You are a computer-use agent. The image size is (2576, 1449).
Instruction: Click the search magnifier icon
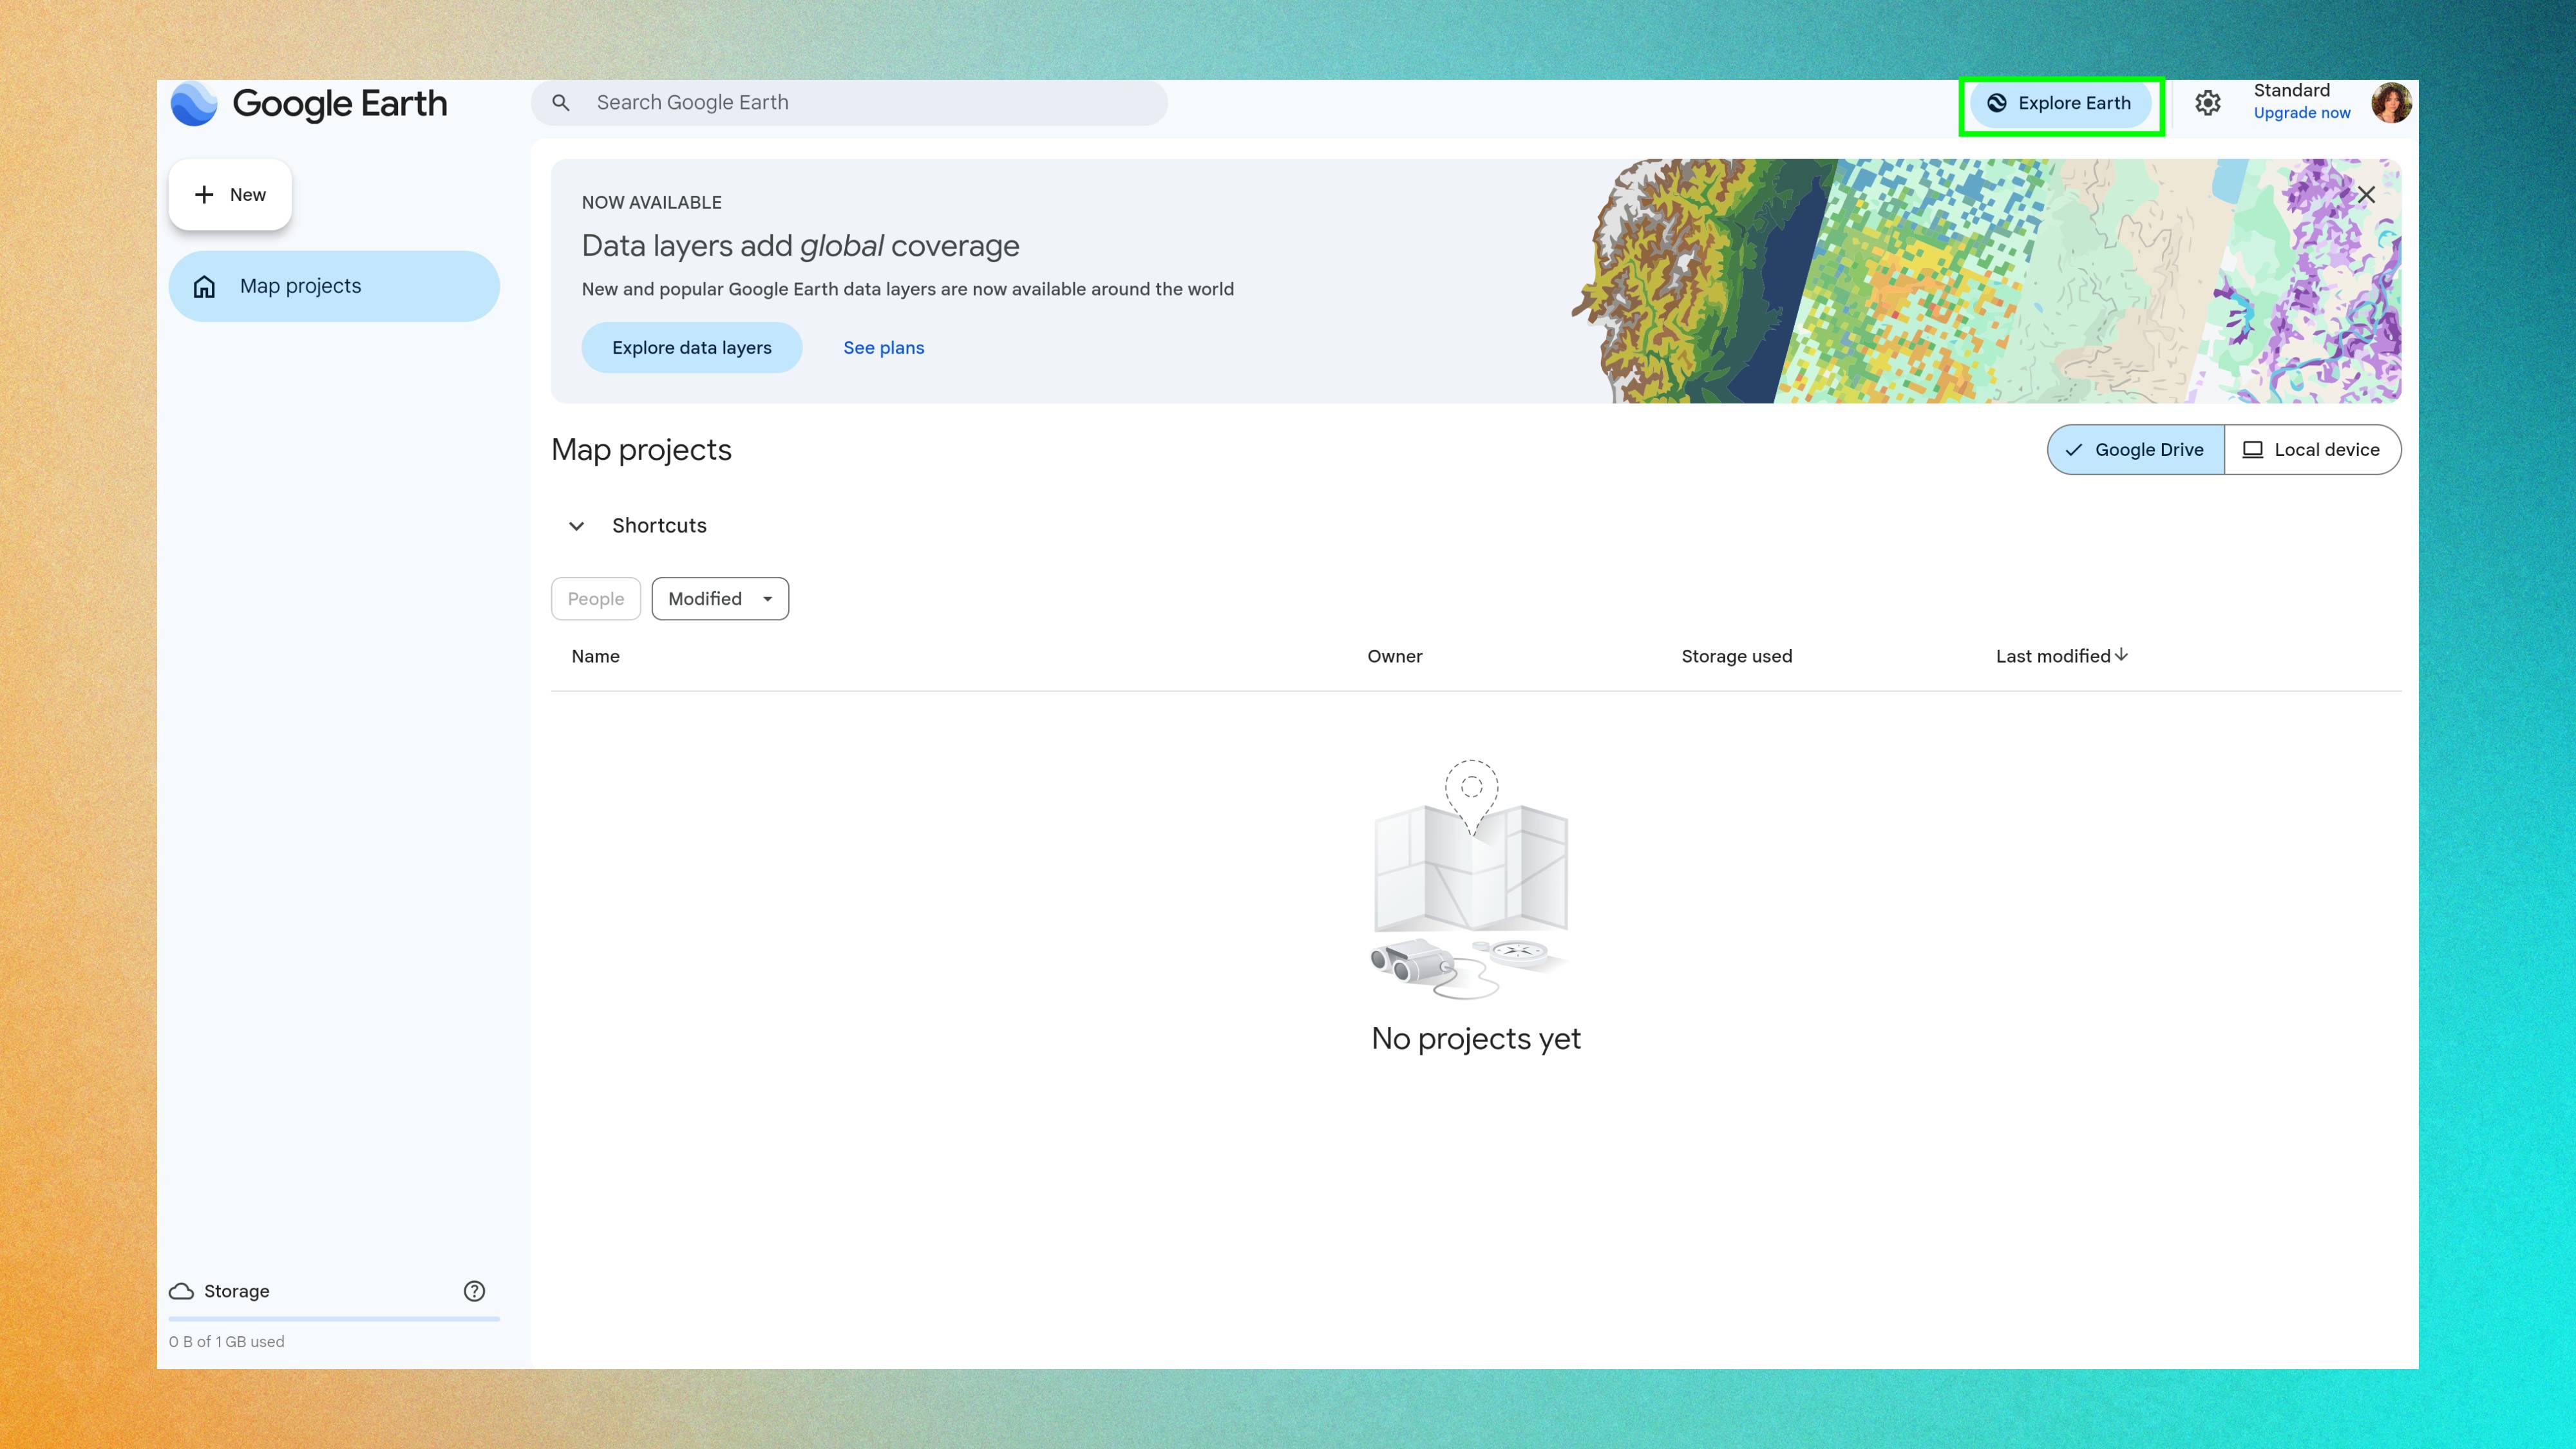click(x=561, y=103)
